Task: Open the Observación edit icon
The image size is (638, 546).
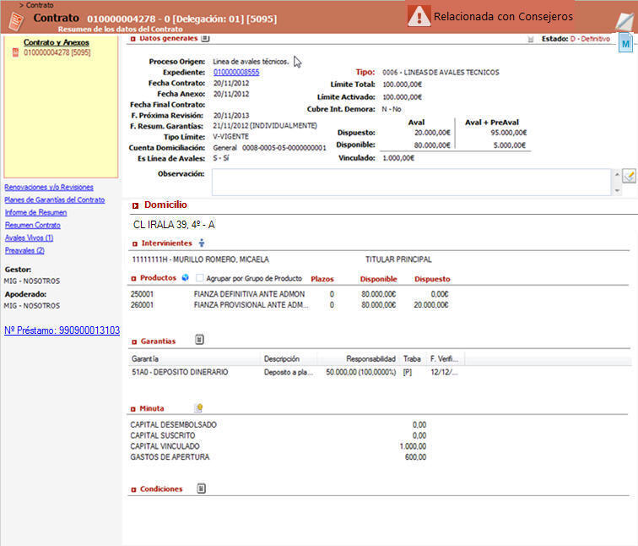Action: 629,176
